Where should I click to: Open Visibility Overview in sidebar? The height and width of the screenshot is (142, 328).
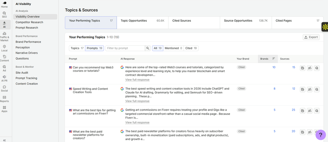(35, 17)
